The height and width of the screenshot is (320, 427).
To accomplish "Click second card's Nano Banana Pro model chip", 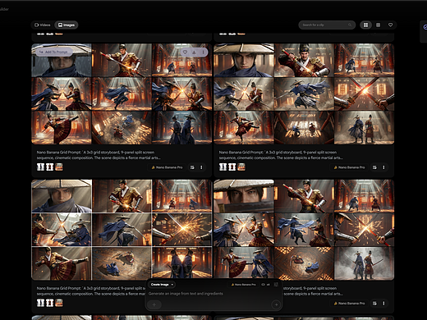I will tap(349, 167).
